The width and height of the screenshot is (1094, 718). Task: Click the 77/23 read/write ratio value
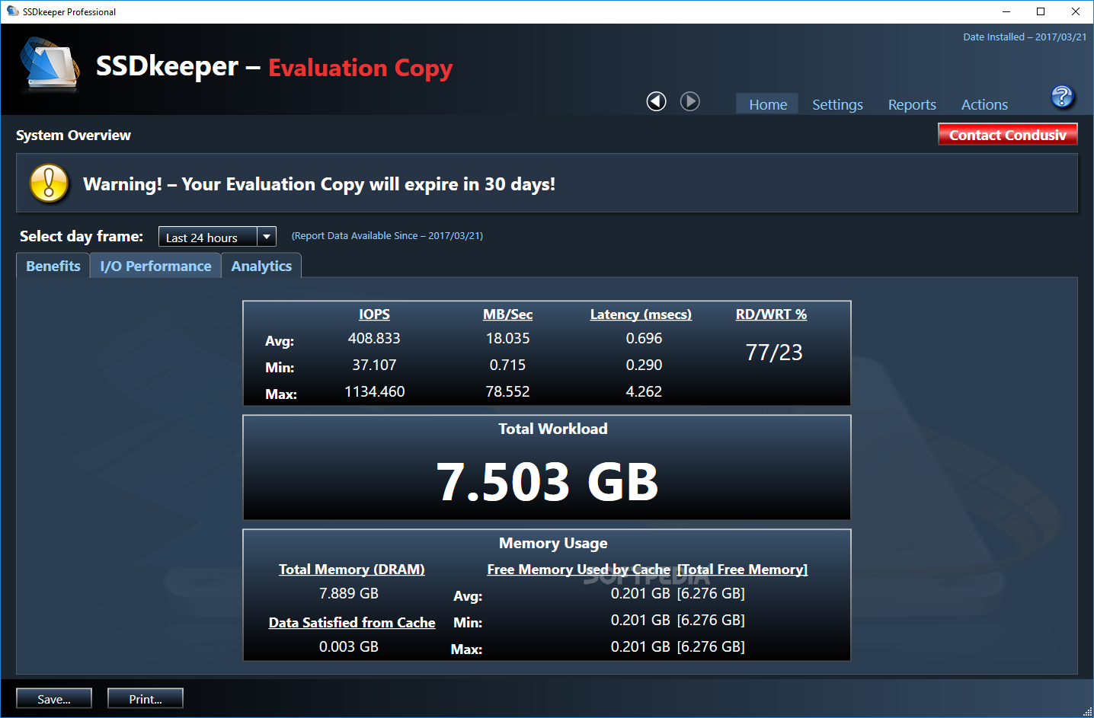(x=774, y=353)
